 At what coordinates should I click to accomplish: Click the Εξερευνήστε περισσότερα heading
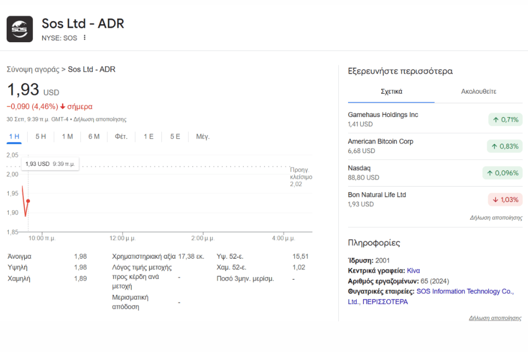click(x=400, y=71)
